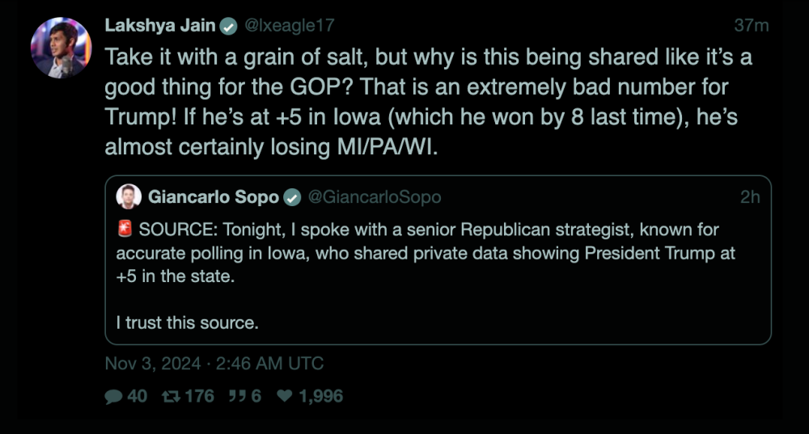809x434 pixels.
Task: Click Giancarlo Sopo's verified badge
Action: coord(292,197)
